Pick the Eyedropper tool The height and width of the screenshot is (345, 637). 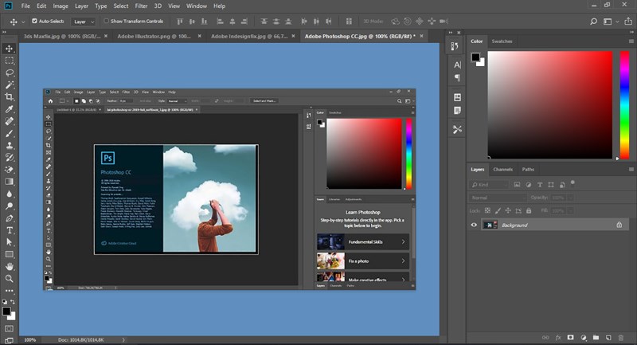[x=10, y=109]
